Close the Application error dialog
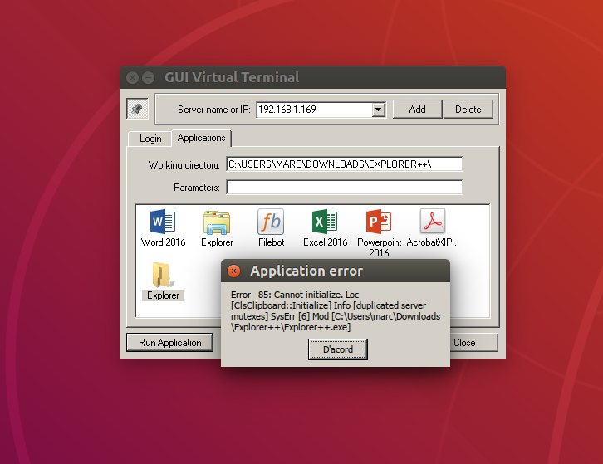The width and height of the screenshot is (603, 464). click(x=234, y=271)
